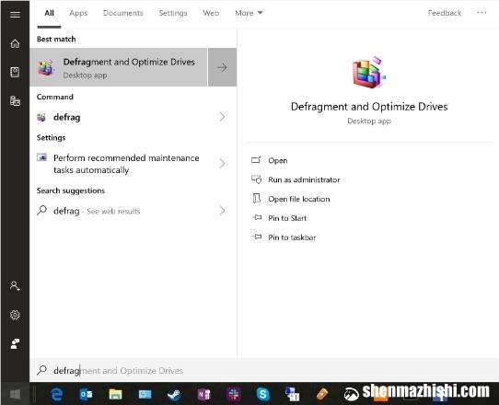499x405 pixels.
Task: Open Outlook from the taskbar
Action: [x=86, y=395]
